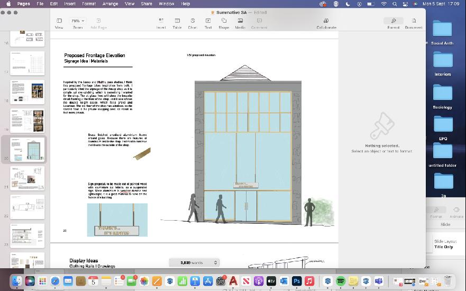Select page 21 thumbnail in sidebar
The height and width of the screenshot is (291, 466).
pos(28,178)
